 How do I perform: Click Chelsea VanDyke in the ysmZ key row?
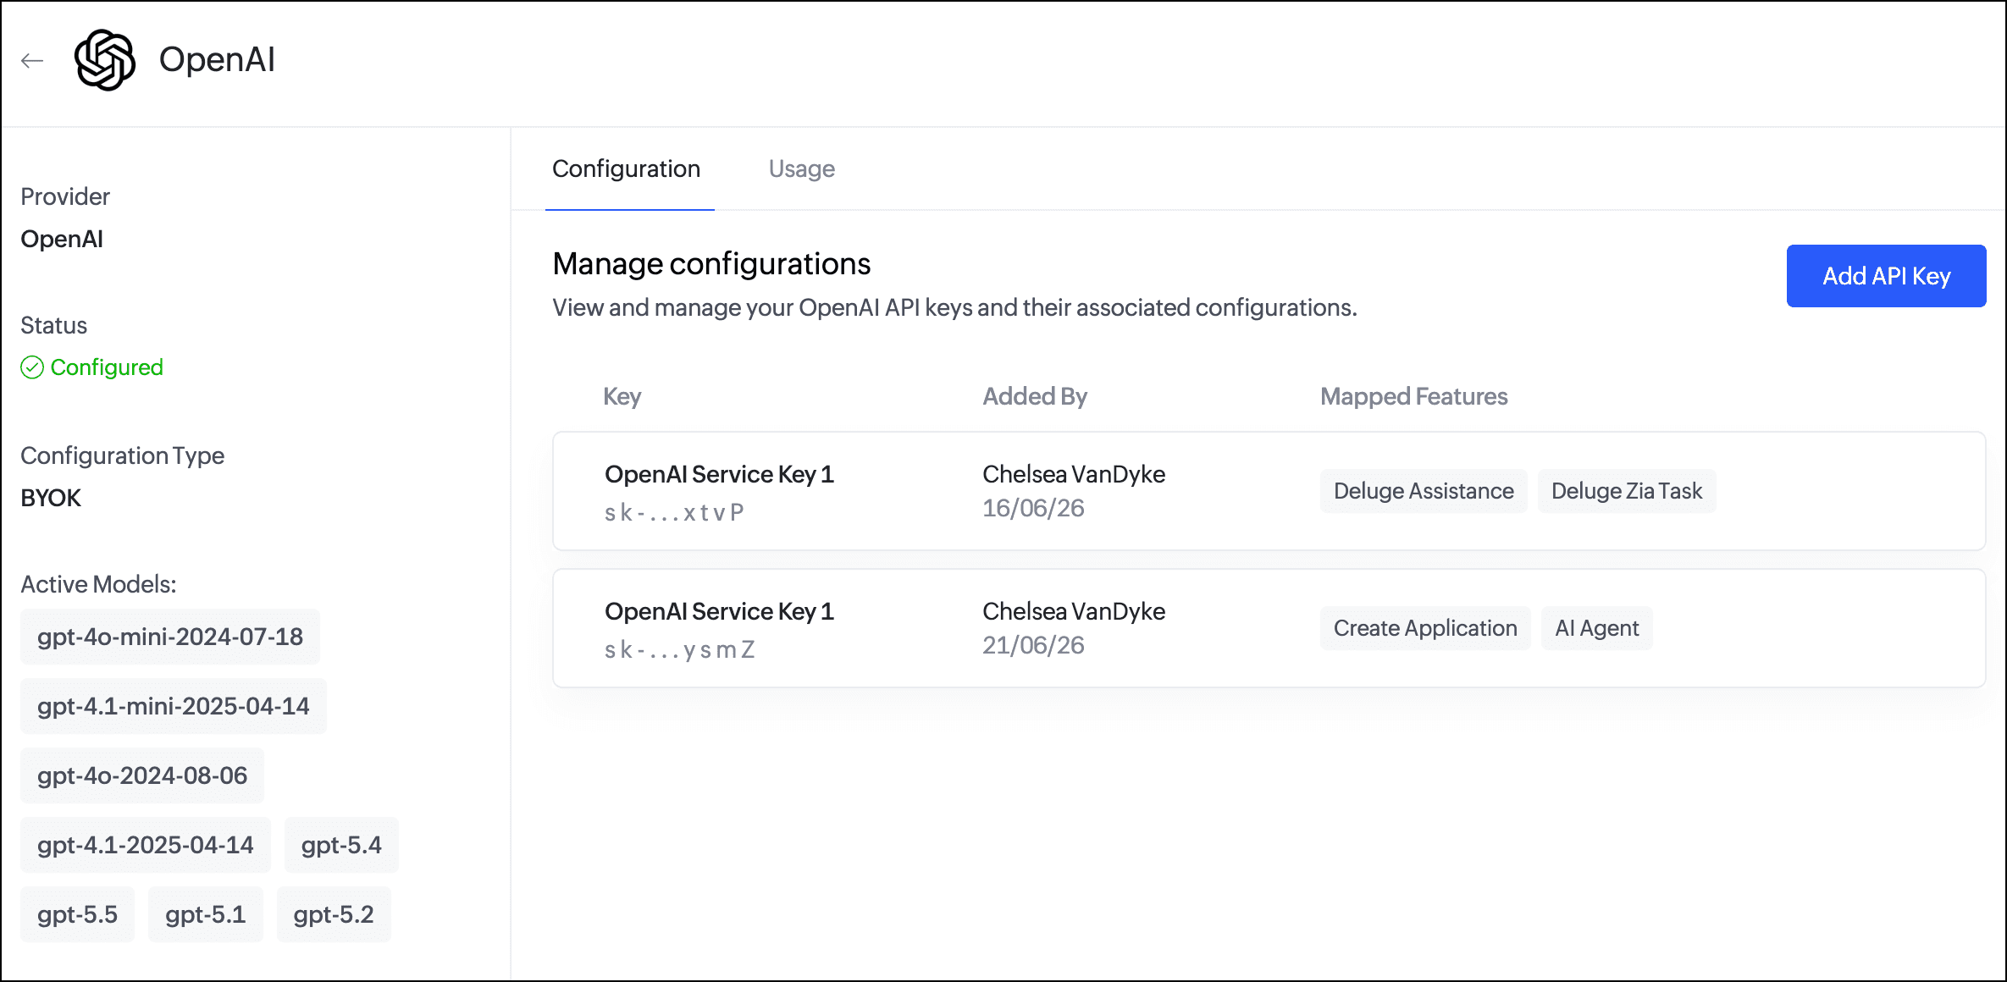tap(1074, 611)
